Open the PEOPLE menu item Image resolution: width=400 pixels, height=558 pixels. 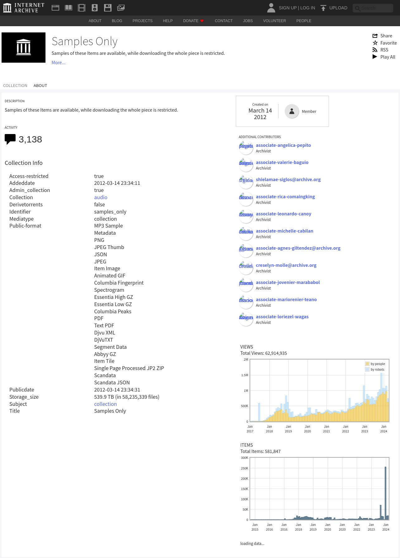304,21
